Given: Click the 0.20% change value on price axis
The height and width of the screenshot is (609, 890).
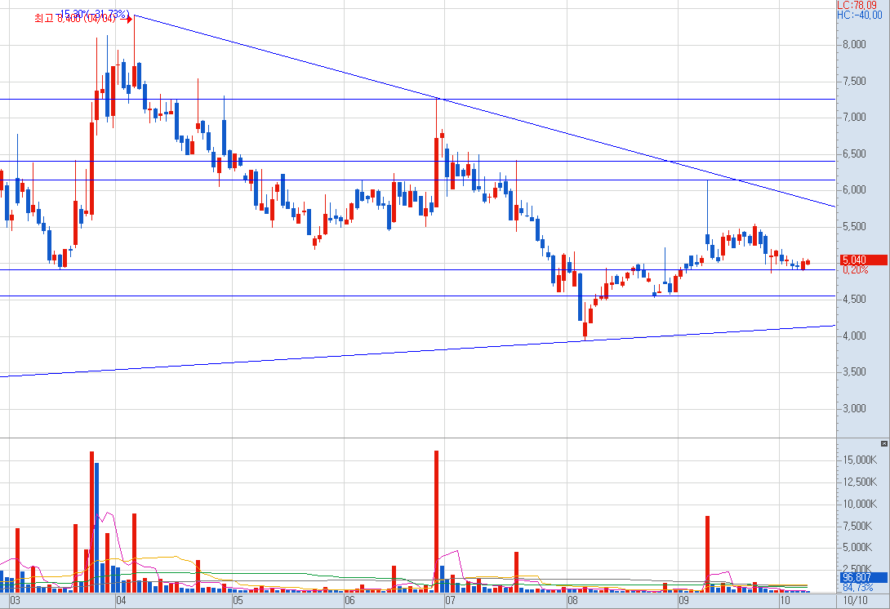Looking at the screenshot, I should [856, 270].
